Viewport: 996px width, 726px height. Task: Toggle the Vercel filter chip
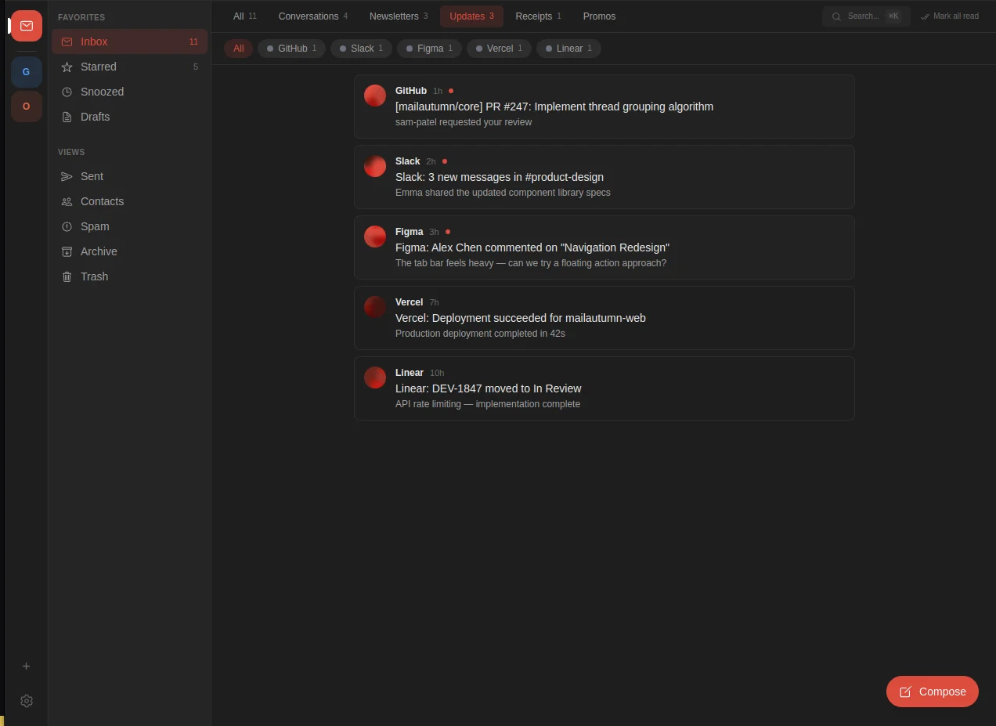[498, 48]
